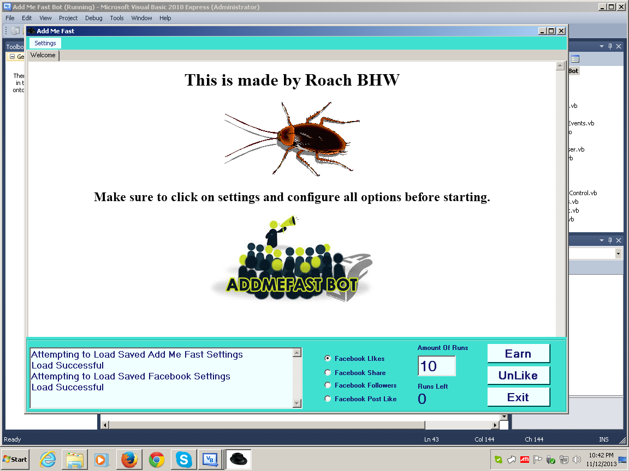Select the Facebook Followers radio button
This screenshot has width=629, height=471.
[328, 385]
